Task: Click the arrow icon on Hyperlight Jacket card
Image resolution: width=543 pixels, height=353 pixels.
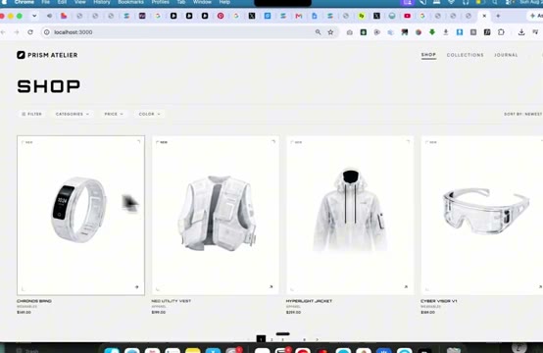Action: click(x=406, y=287)
